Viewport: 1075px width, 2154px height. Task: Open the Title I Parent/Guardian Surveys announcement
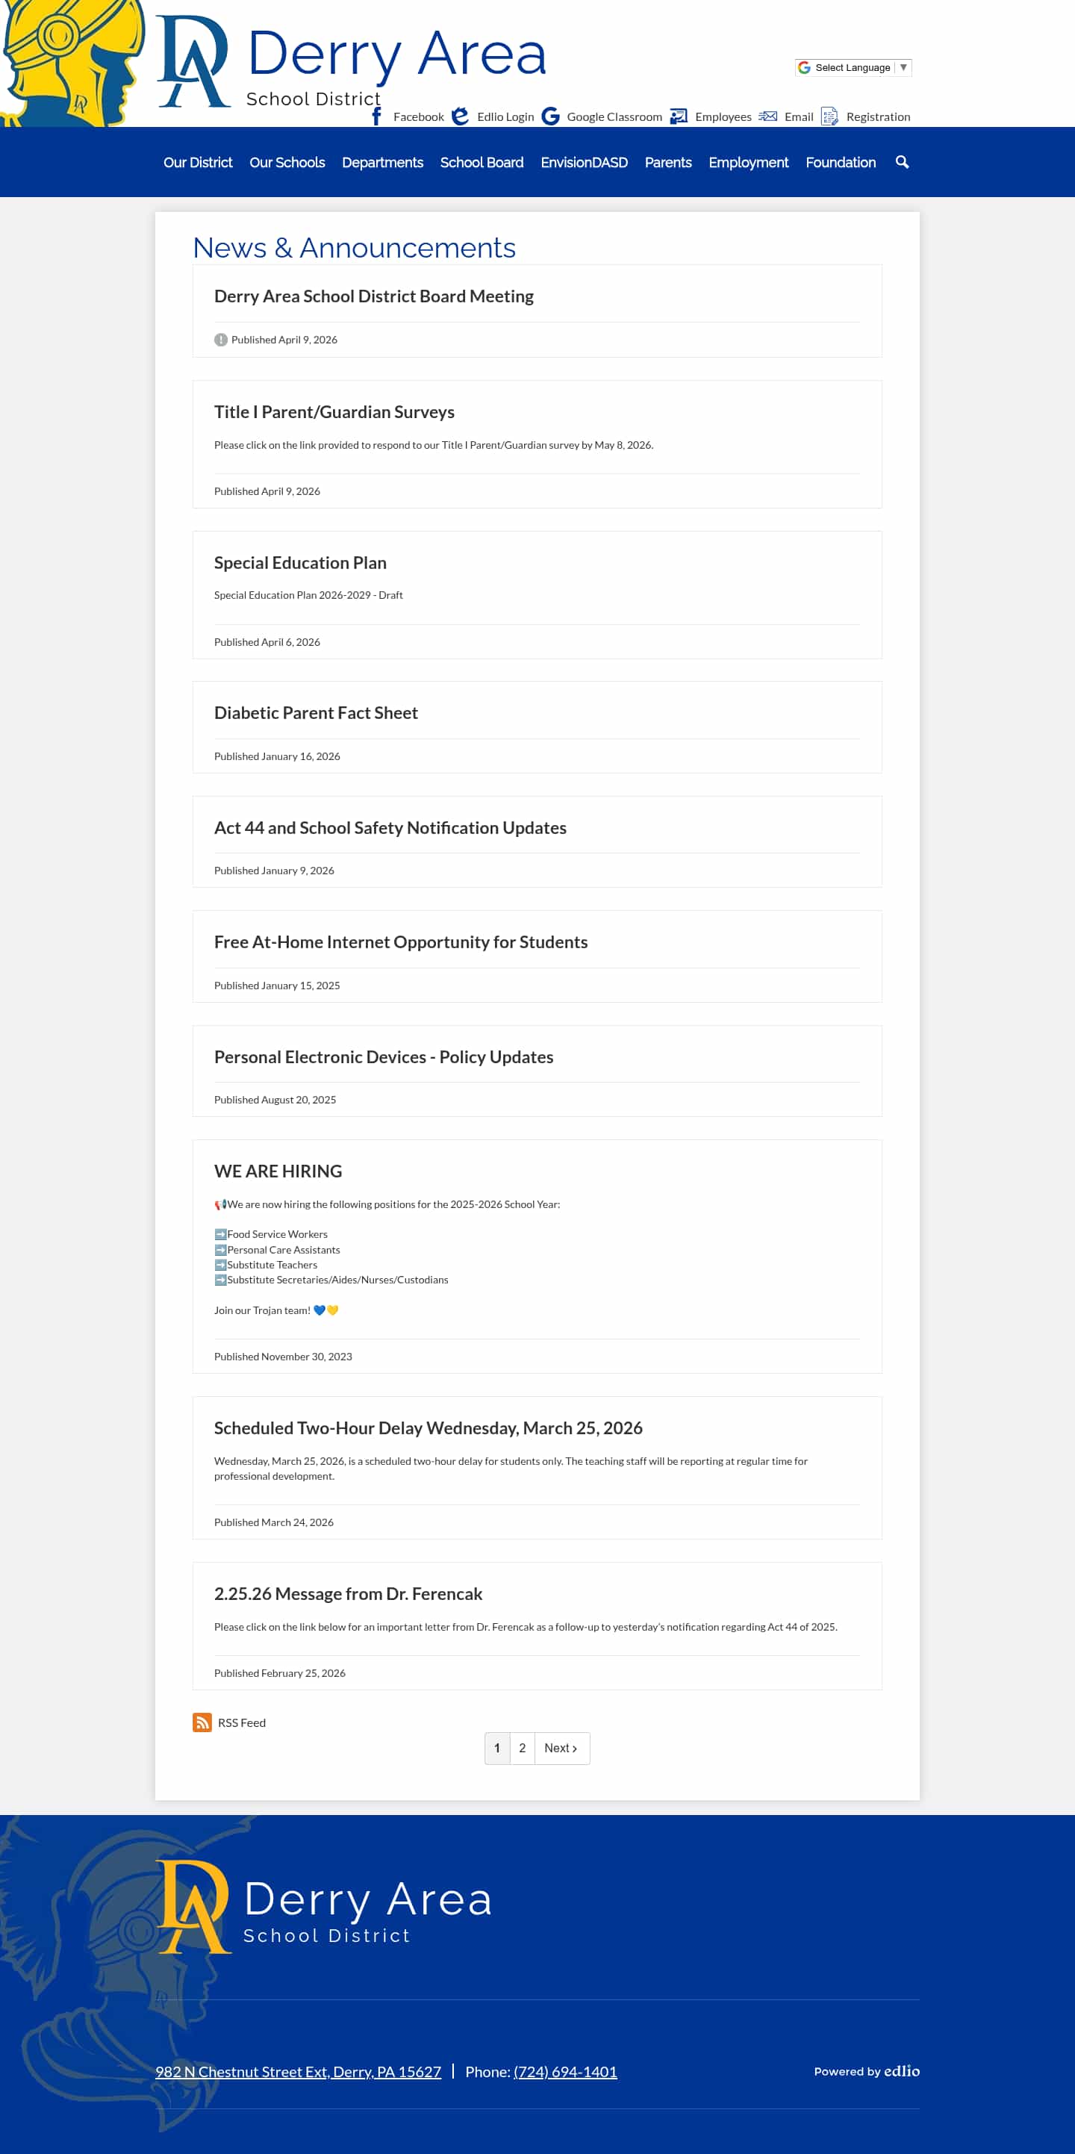pos(334,411)
